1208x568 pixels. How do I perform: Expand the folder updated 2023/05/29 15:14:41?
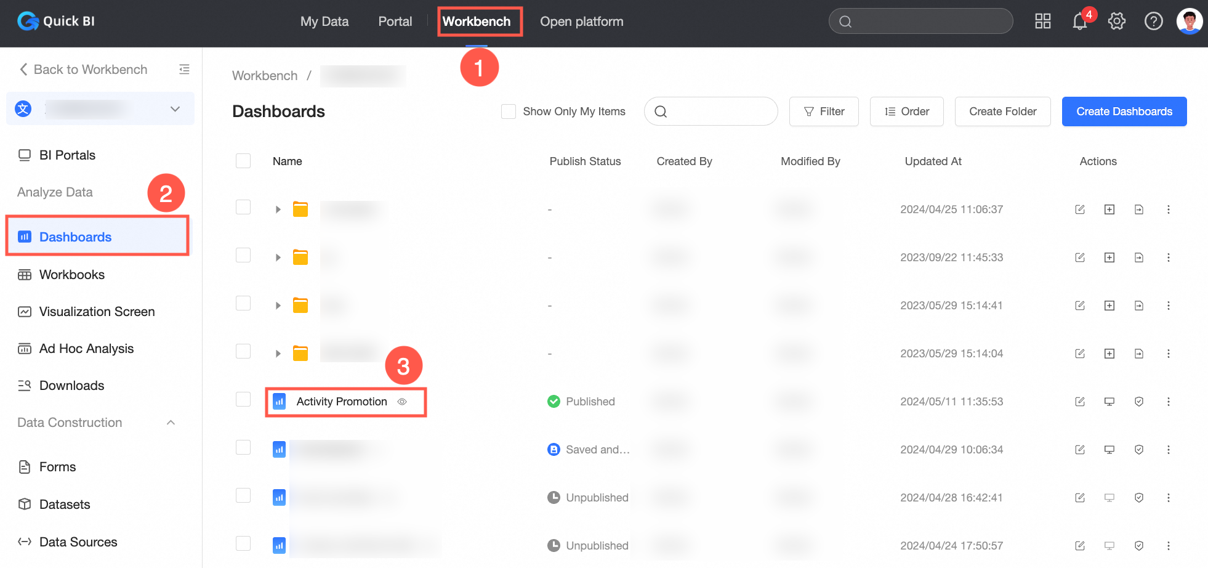click(x=278, y=306)
